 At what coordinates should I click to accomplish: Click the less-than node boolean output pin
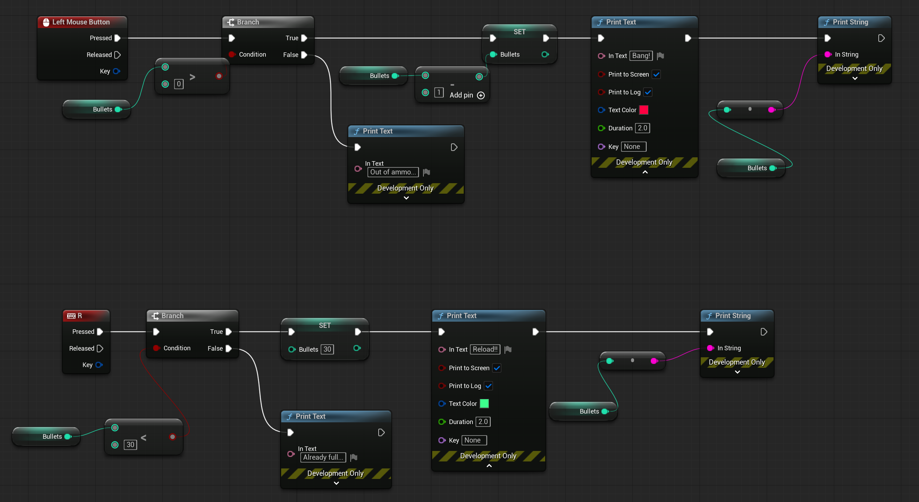[173, 437]
